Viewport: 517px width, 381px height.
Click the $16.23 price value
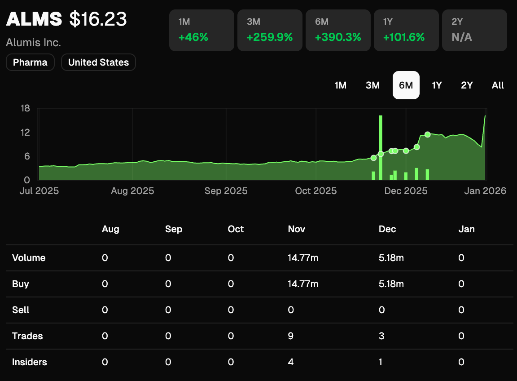point(98,19)
